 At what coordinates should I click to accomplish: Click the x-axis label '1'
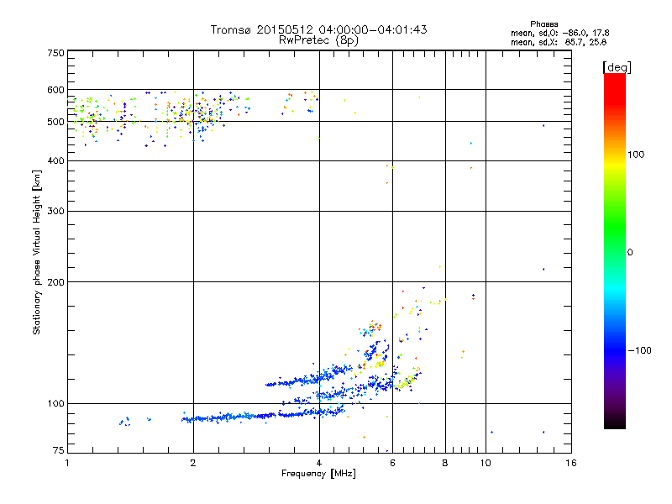tap(67, 463)
